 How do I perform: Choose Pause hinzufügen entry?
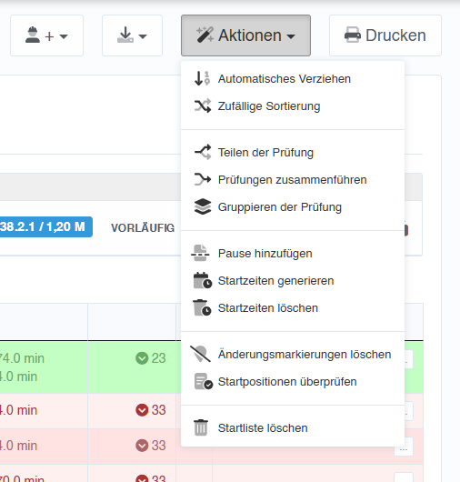[293, 254]
